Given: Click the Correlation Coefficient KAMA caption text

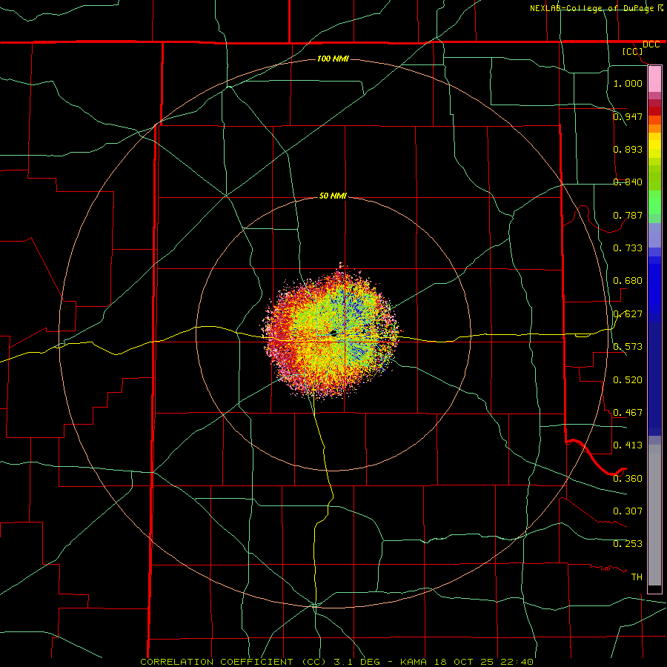Looking at the screenshot, I should pyautogui.click(x=336, y=662).
